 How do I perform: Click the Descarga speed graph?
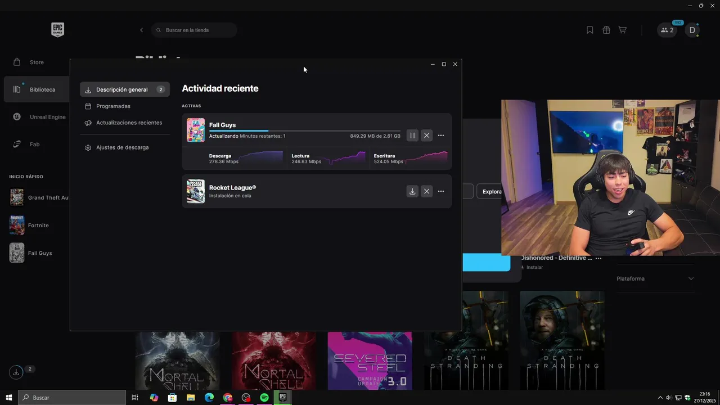[262, 157]
